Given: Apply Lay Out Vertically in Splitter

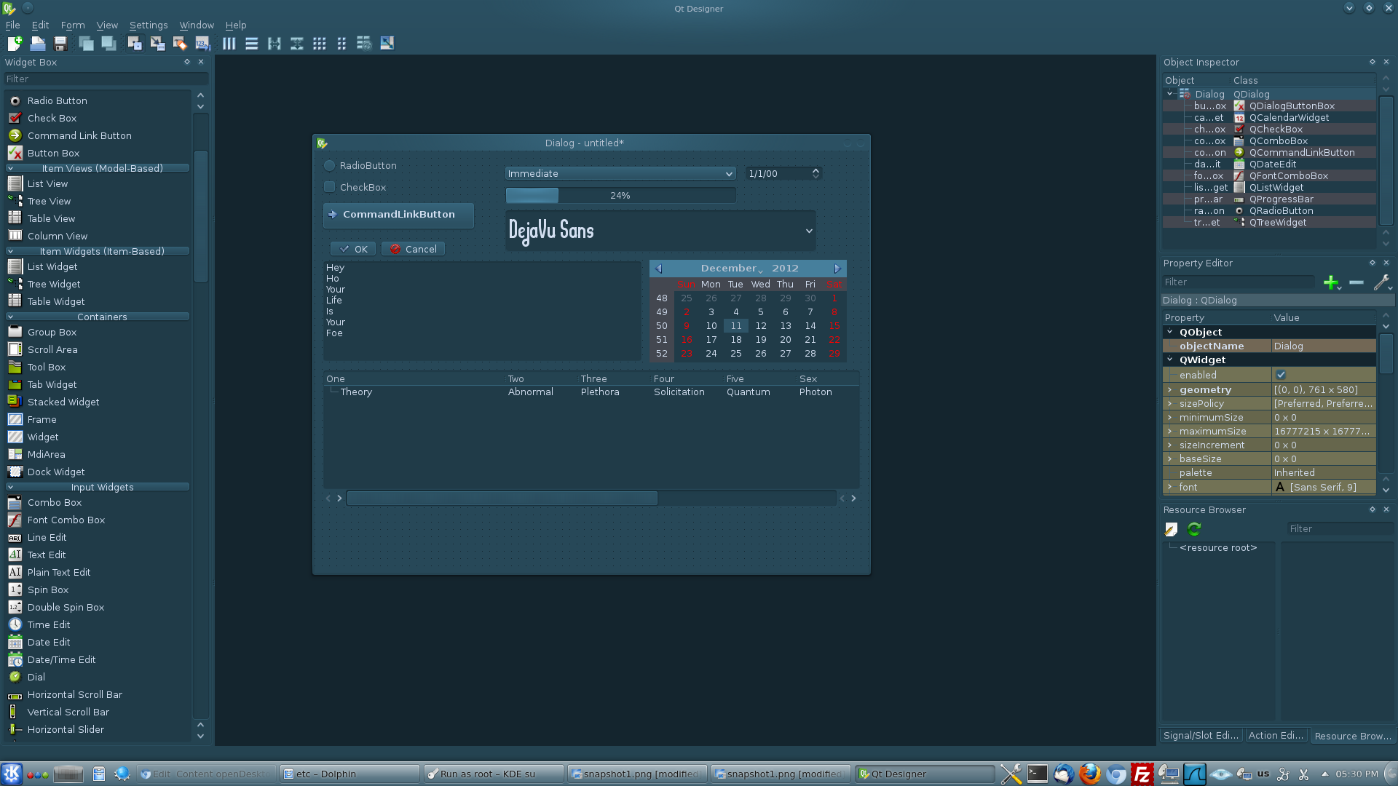Looking at the screenshot, I should (x=297, y=44).
